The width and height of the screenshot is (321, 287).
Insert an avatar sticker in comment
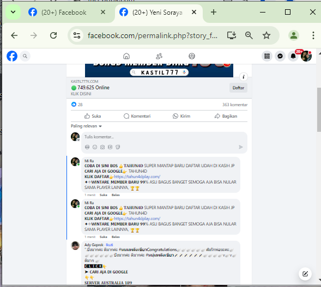click(x=87, y=147)
